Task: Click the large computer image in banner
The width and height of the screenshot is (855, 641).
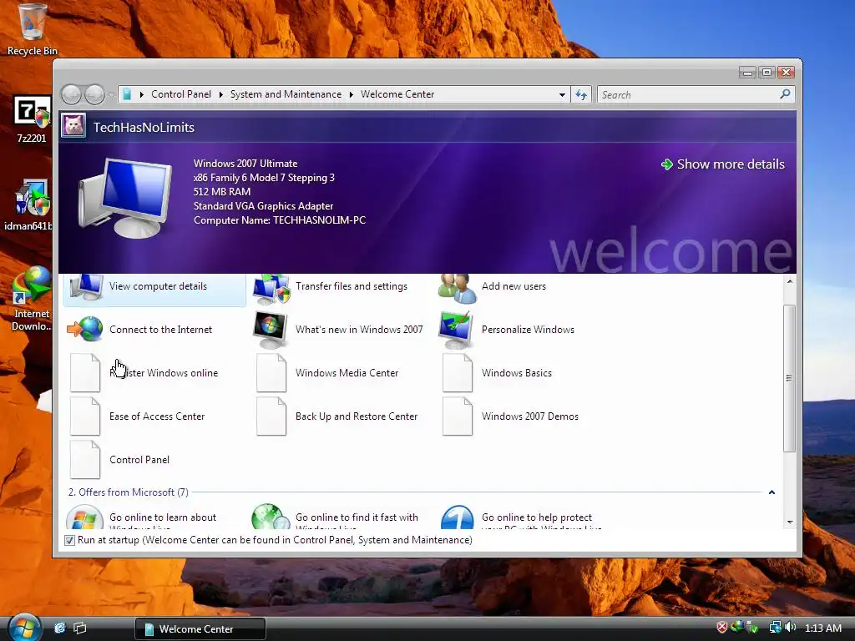Action: click(125, 197)
